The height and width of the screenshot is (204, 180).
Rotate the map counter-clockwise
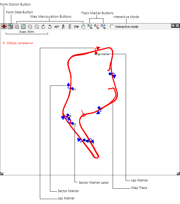50,27
